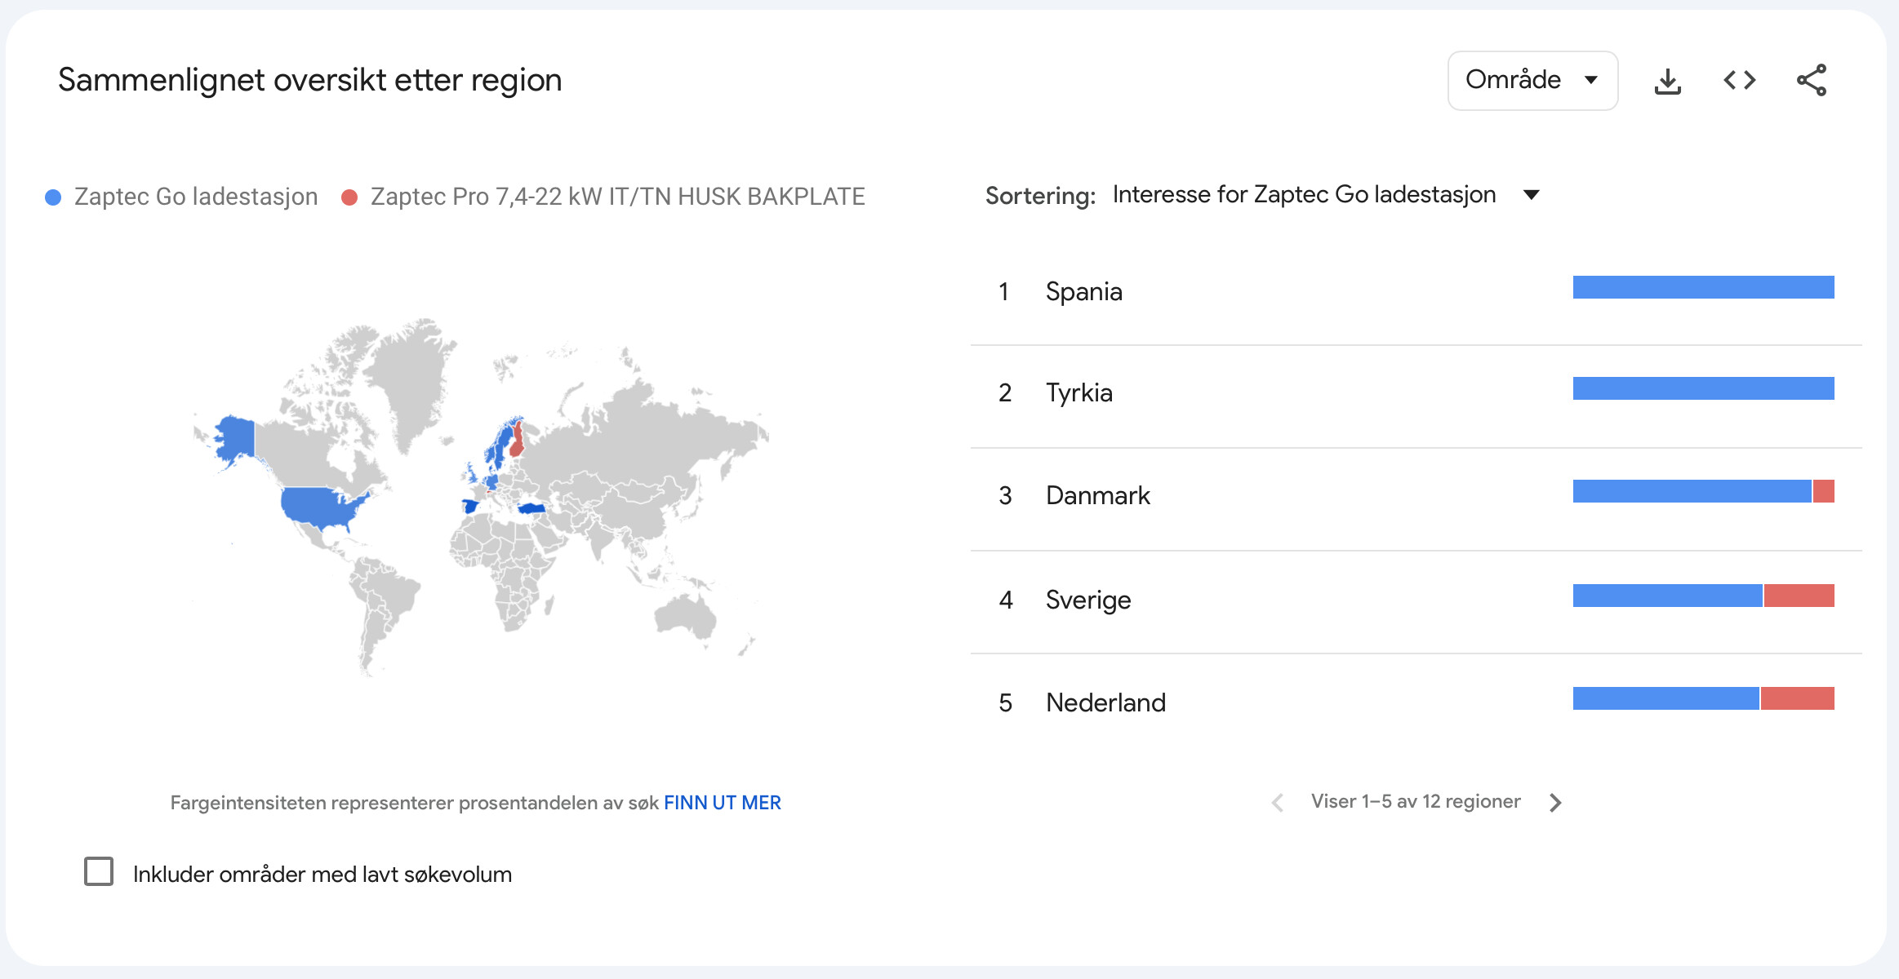Image resolution: width=1899 pixels, height=979 pixels.
Task: Share the region comparison chart
Action: tap(1812, 80)
